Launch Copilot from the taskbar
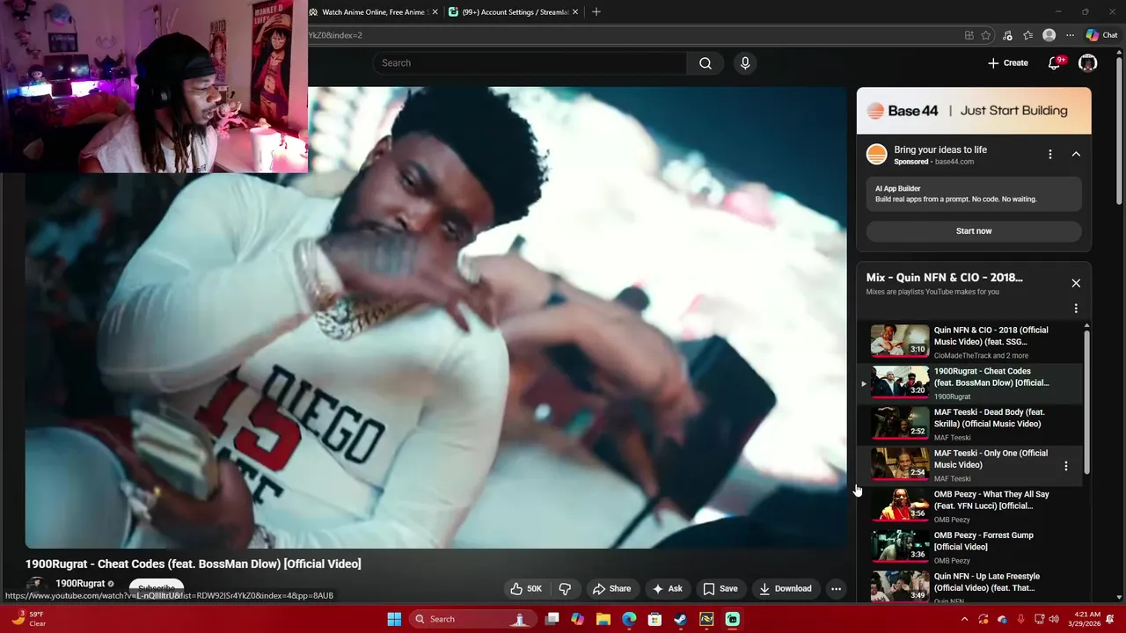Image resolution: width=1126 pixels, height=633 pixels. click(x=577, y=619)
